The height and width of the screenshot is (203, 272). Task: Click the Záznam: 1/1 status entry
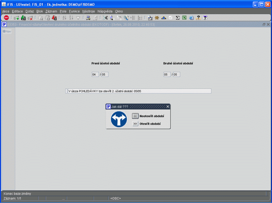pos(12,199)
